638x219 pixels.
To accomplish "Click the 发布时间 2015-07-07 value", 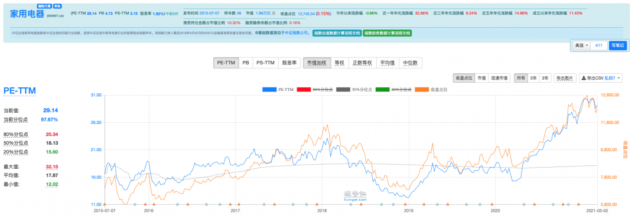I will click(209, 13).
